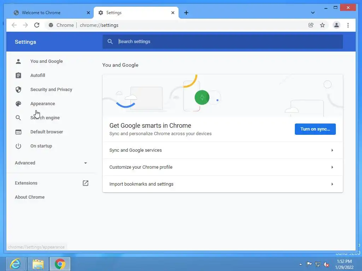Close the Settings tab

(173, 13)
